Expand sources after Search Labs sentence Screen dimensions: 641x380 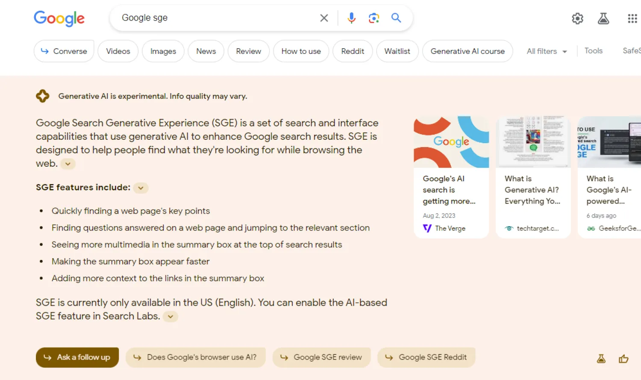tap(171, 317)
